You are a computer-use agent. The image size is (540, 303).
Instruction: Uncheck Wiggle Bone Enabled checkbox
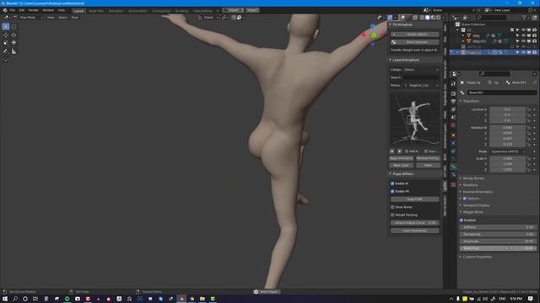pos(462,221)
